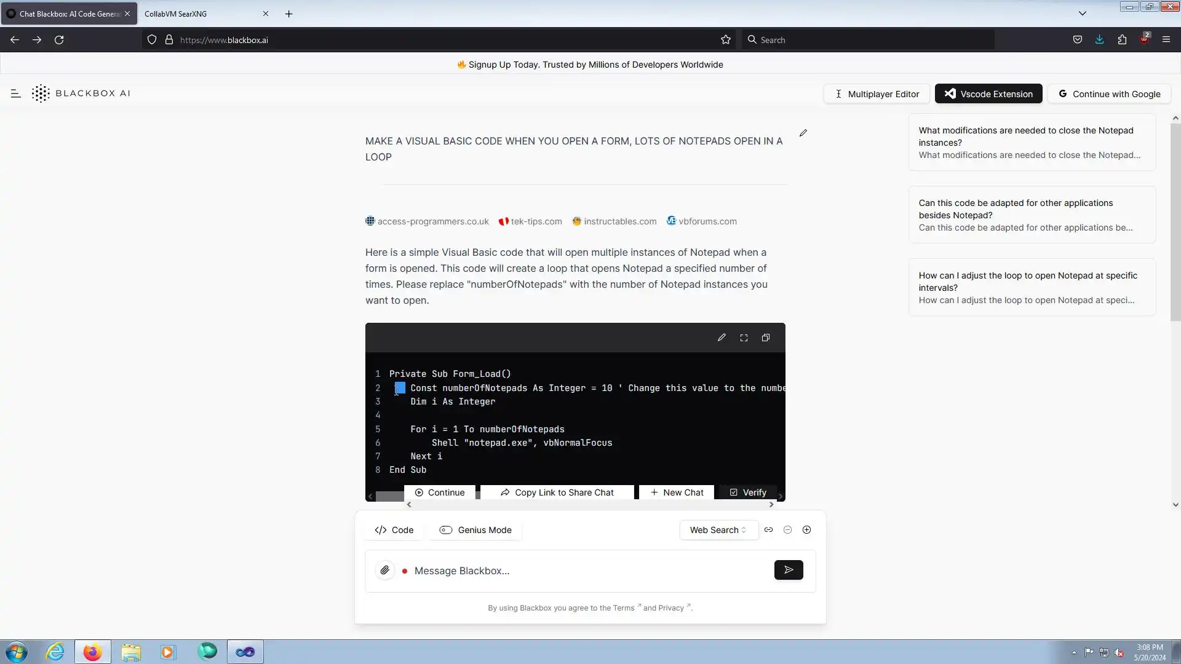Viewport: 1181px width, 664px height.
Task: Click Copy Link to Share Chat
Action: (557, 492)
